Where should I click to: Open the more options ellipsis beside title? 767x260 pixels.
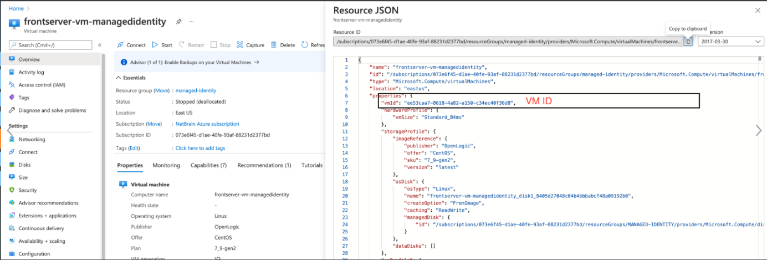[192, 22]
